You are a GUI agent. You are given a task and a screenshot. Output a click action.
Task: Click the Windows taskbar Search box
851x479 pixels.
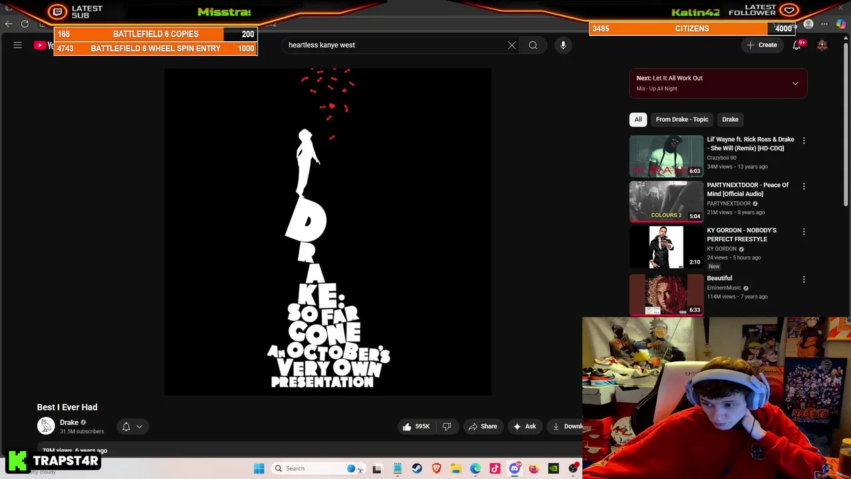[x=318, y=468]
